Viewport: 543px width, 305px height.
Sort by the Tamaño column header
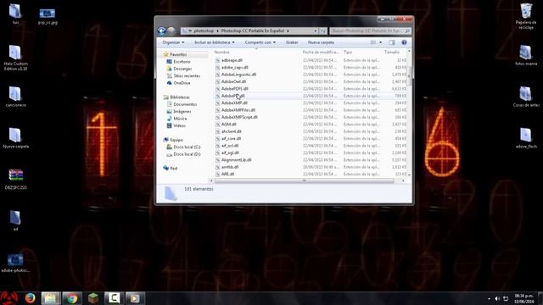click(x=392, y=52)
